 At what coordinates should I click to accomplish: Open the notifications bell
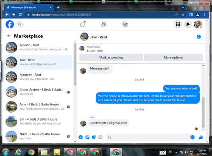[188, 24]
